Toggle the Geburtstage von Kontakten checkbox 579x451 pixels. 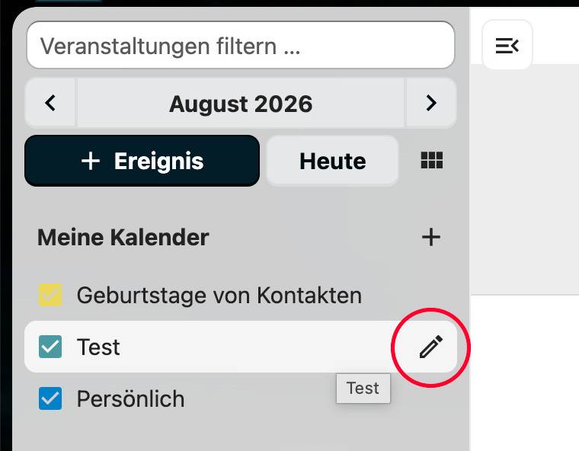[x=50, y=295]
